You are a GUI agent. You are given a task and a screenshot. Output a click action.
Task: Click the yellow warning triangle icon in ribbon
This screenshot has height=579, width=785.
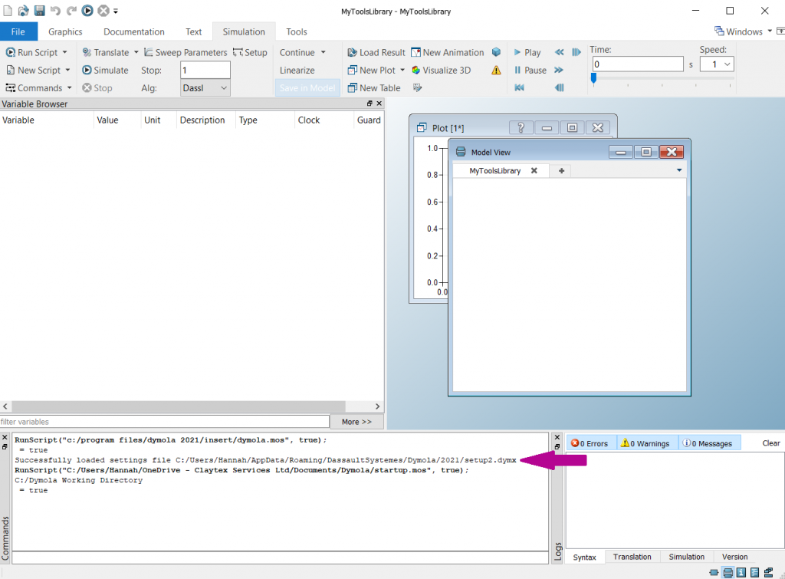(496, 70)
